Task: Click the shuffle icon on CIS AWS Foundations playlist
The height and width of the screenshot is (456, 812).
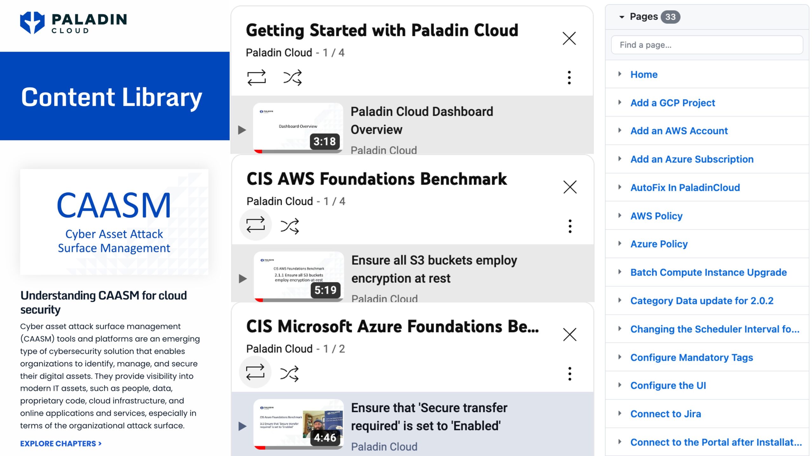Action: [292, 225]
